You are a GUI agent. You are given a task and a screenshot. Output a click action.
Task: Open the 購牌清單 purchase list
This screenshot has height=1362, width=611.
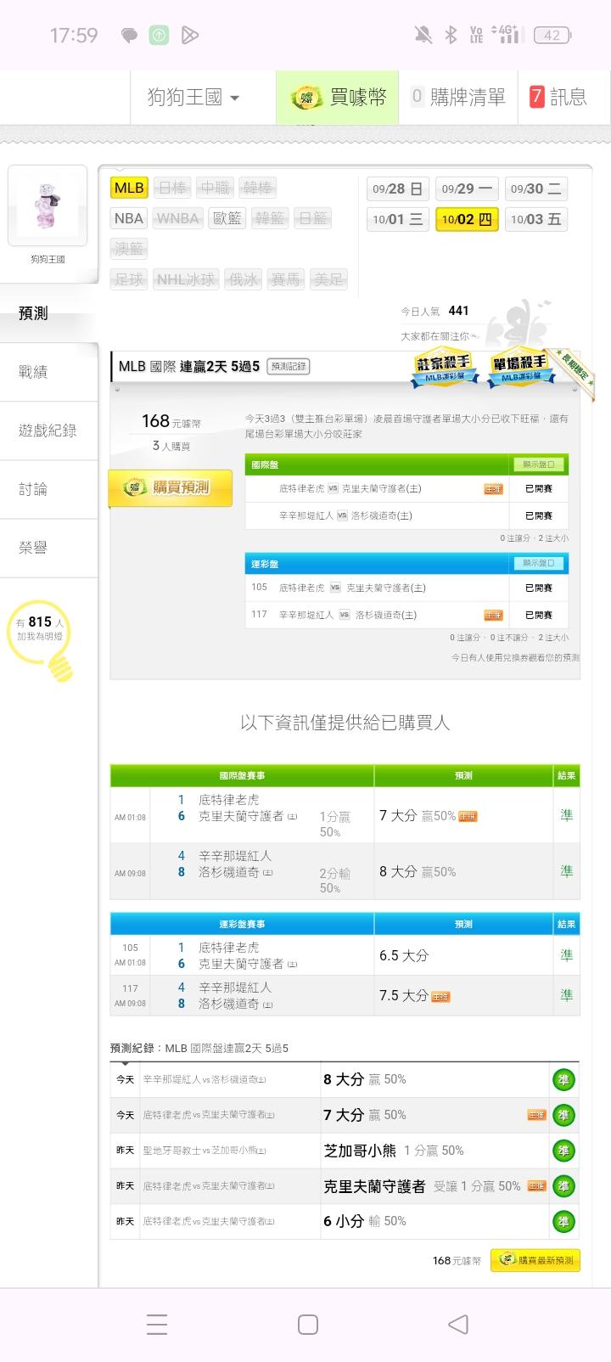click(458, 98)
